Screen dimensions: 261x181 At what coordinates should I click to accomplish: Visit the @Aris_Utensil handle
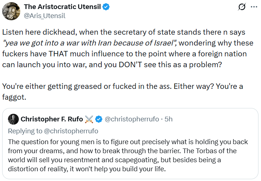45,16
